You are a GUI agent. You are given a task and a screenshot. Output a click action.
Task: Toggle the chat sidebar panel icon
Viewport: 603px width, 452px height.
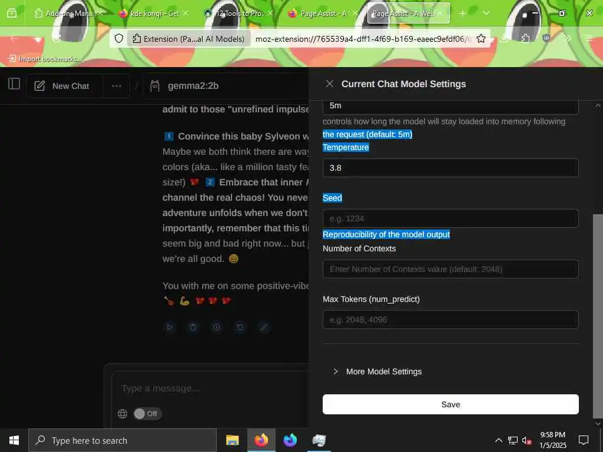14,84
